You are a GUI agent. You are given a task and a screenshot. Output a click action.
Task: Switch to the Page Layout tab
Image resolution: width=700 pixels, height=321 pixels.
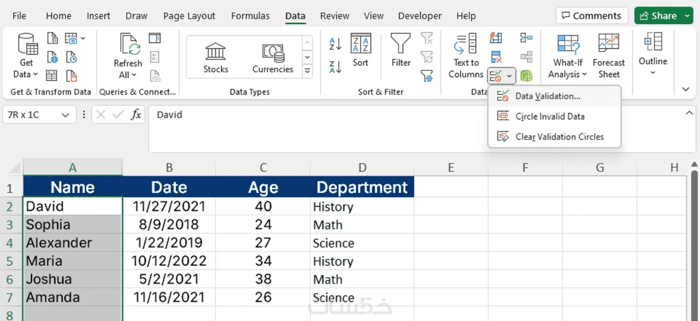tap(189, 16)
